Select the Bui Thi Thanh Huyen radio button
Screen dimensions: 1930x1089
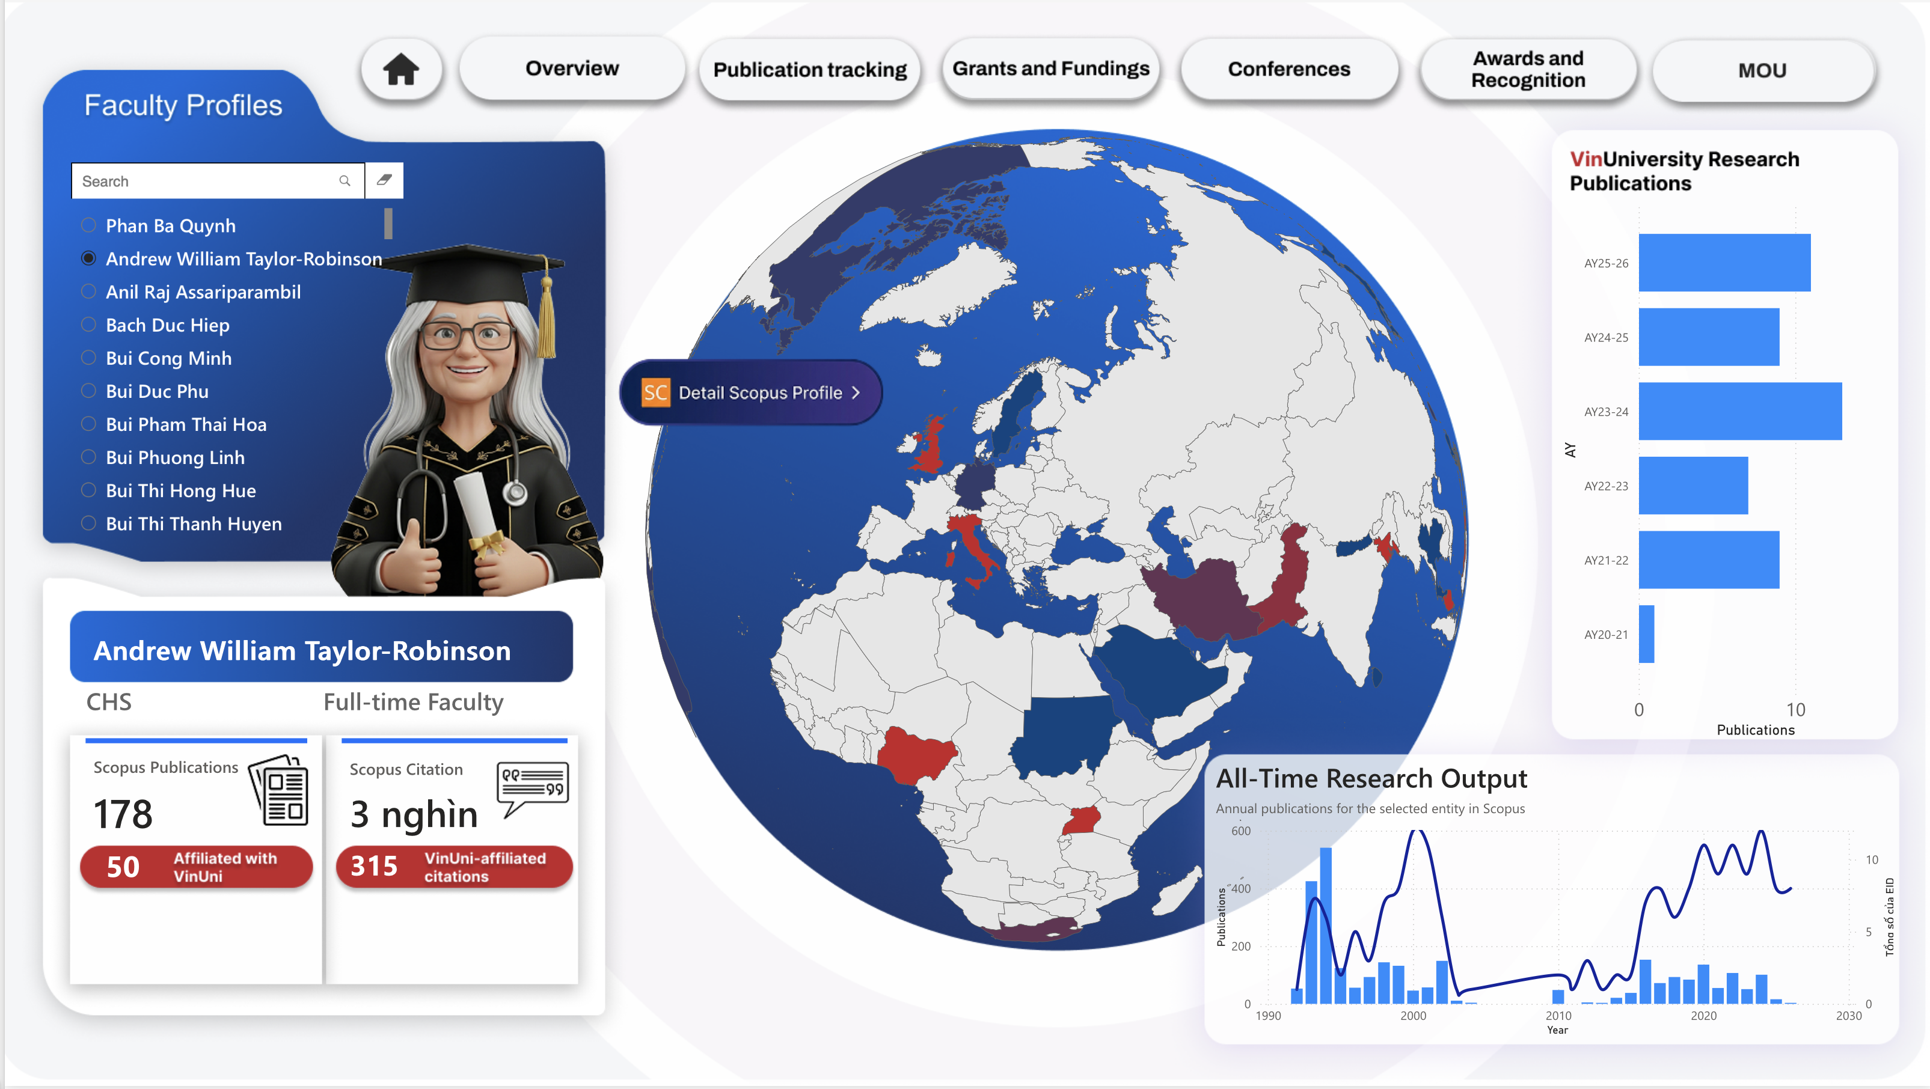tap(88, 523)
